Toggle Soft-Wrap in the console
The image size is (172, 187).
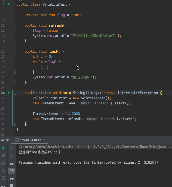pyautogui.click(x=12, y=163)
